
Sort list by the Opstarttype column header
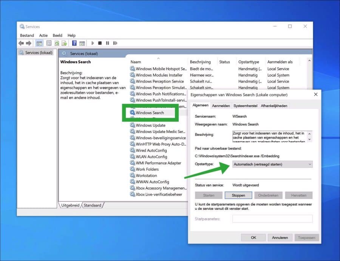point(250,62)
